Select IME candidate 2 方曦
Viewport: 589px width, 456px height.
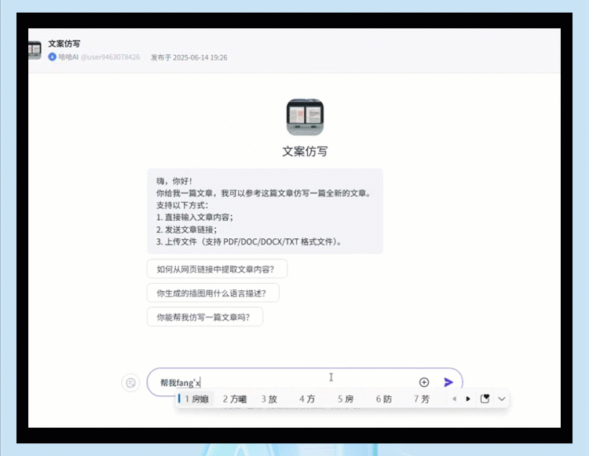(x=234, y=399)
